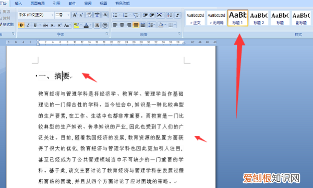The height and width of the screenshot is (188, 313).
Task: Apply strikethrough with the abc icon
Action: pos(45,25)
